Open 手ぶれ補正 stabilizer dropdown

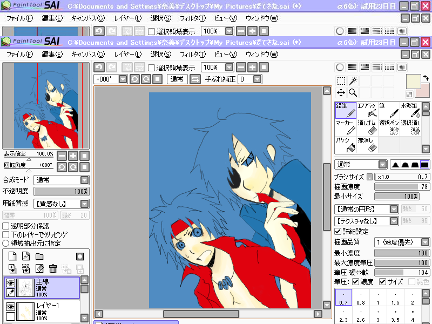point(257,79)
